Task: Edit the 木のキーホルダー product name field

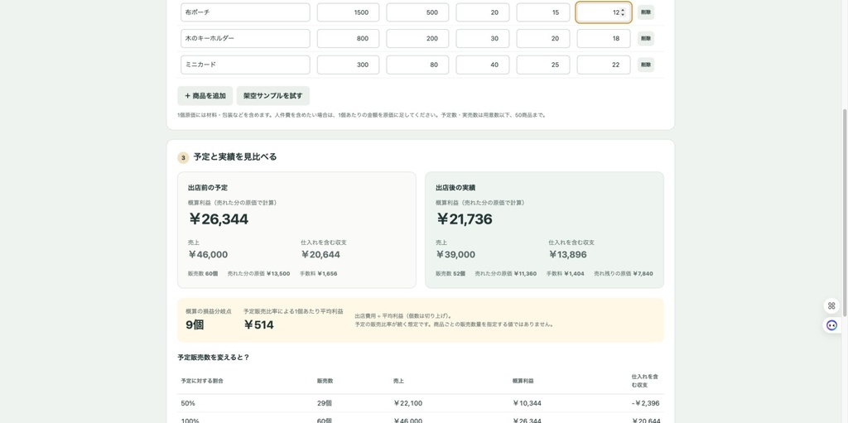Action: (245, 38)
